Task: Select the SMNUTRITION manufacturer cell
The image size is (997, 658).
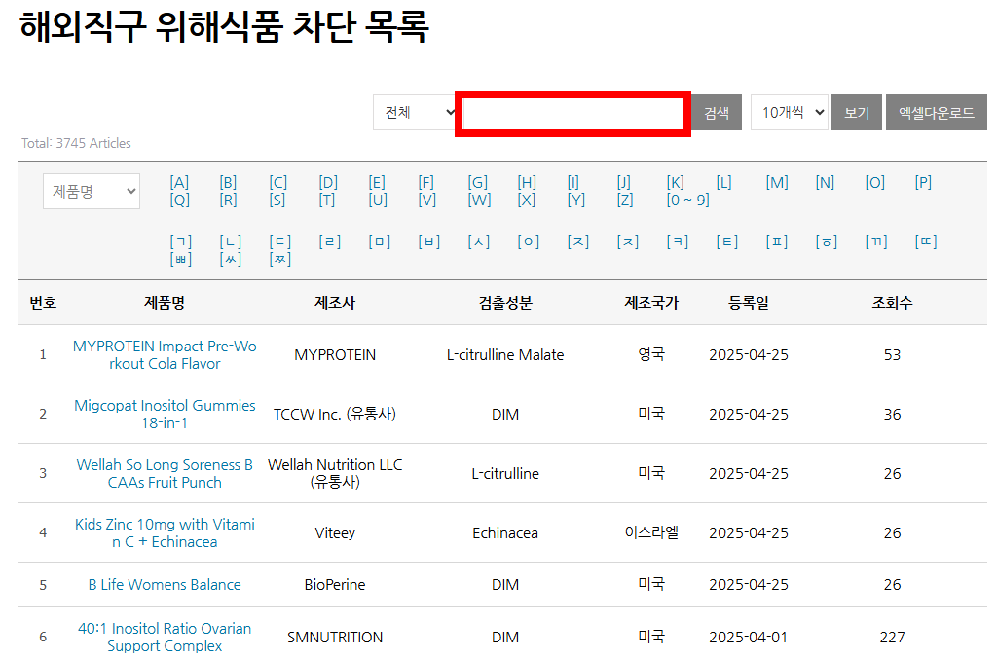Action: pyautogui.click(x=335, y=637)
